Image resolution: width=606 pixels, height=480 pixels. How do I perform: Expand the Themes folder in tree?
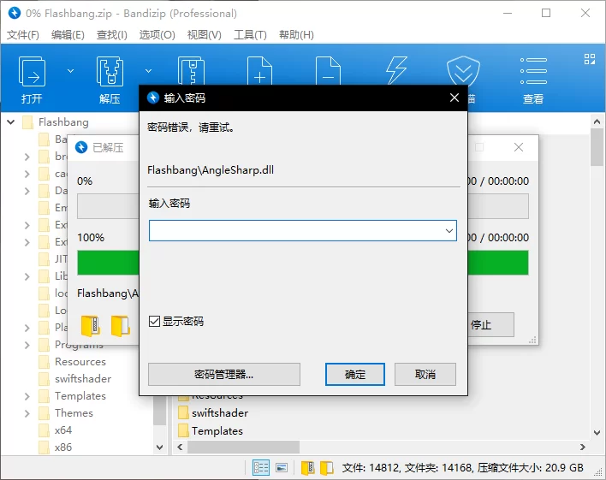pyautogui.click(x=27, y=413)
